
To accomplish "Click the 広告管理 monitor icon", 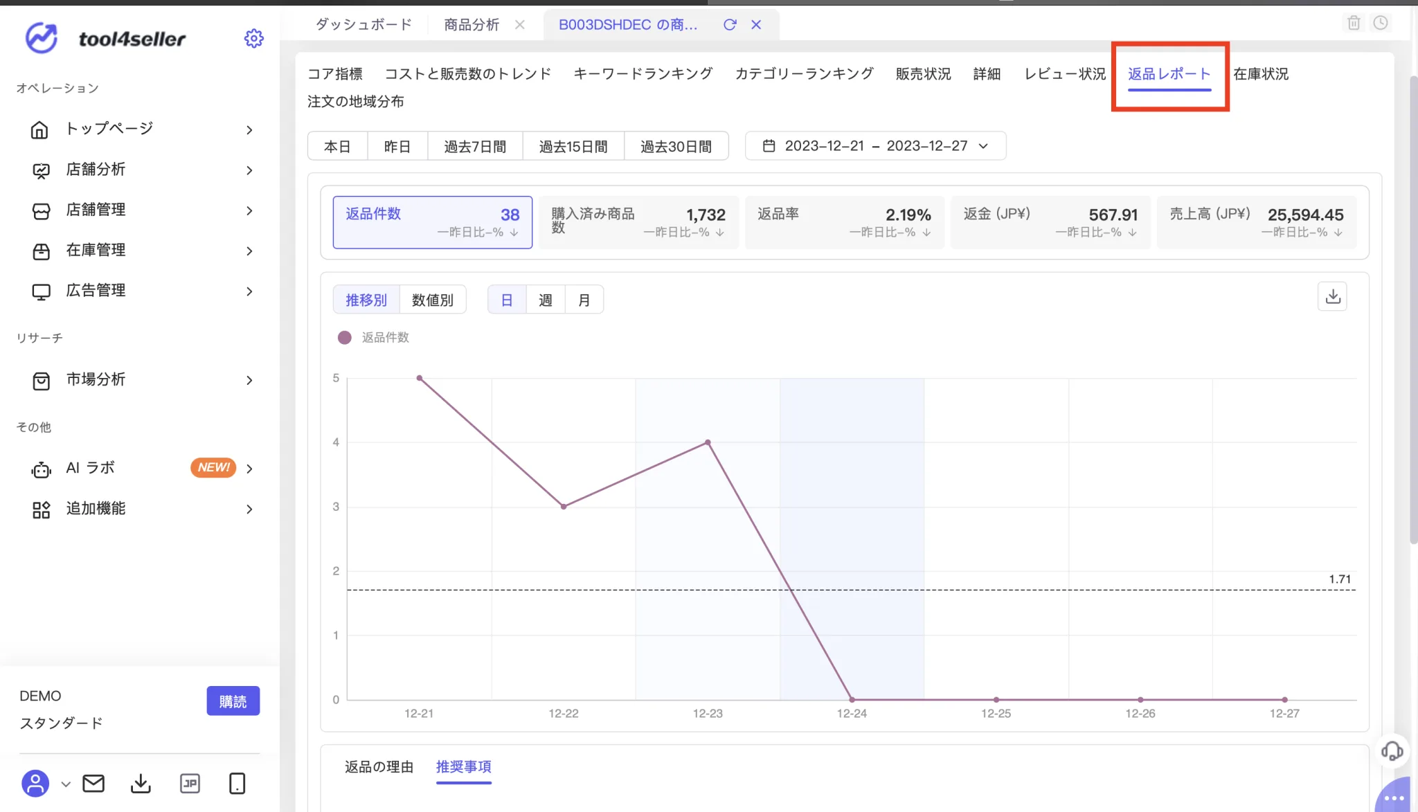I will 41,291.
